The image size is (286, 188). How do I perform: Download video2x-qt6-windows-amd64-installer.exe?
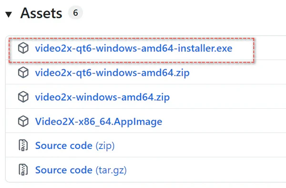[x=133, y=48]
